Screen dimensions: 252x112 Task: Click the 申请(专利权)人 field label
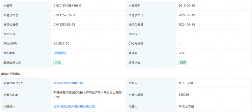click(x=13, y=83)
